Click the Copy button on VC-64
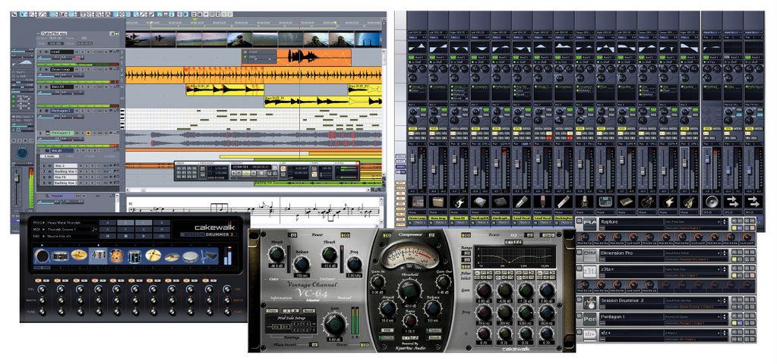Image resolution: width=777 pixels, height=364 pixels. pos(272,311)
